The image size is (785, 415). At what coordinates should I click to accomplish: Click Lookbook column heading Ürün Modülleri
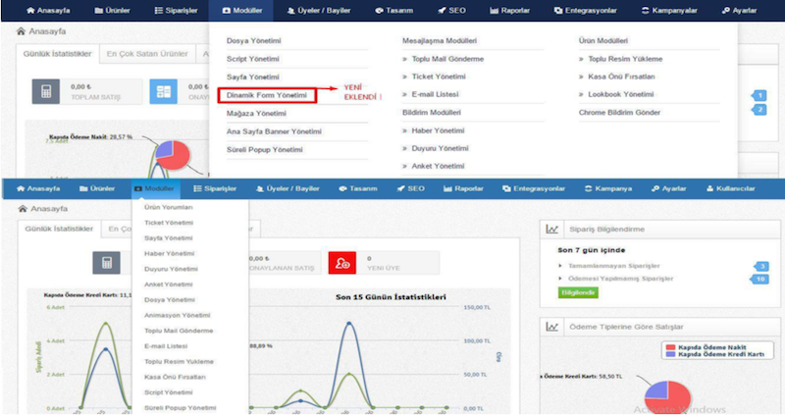[603, 41]
